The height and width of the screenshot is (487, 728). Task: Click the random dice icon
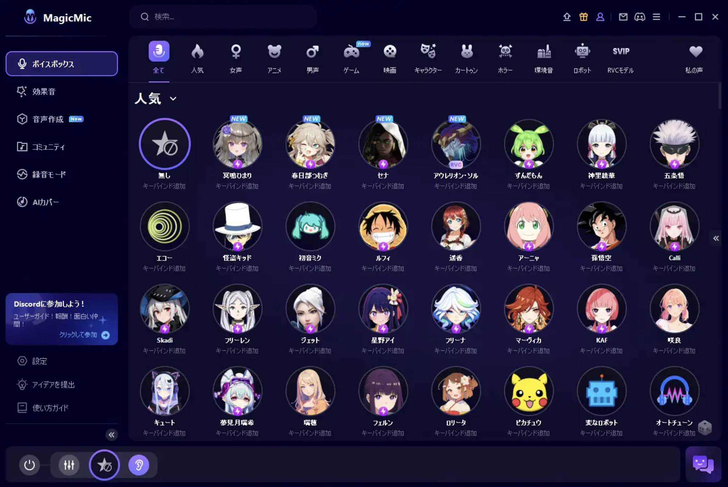coord(704,428)
